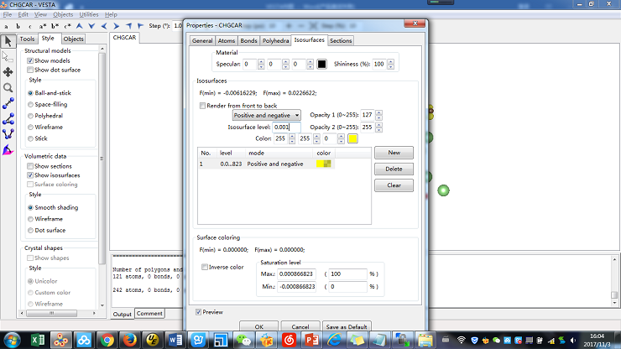
Task: Select the bond angle measurement tool
Action: (x=8, y=118)
